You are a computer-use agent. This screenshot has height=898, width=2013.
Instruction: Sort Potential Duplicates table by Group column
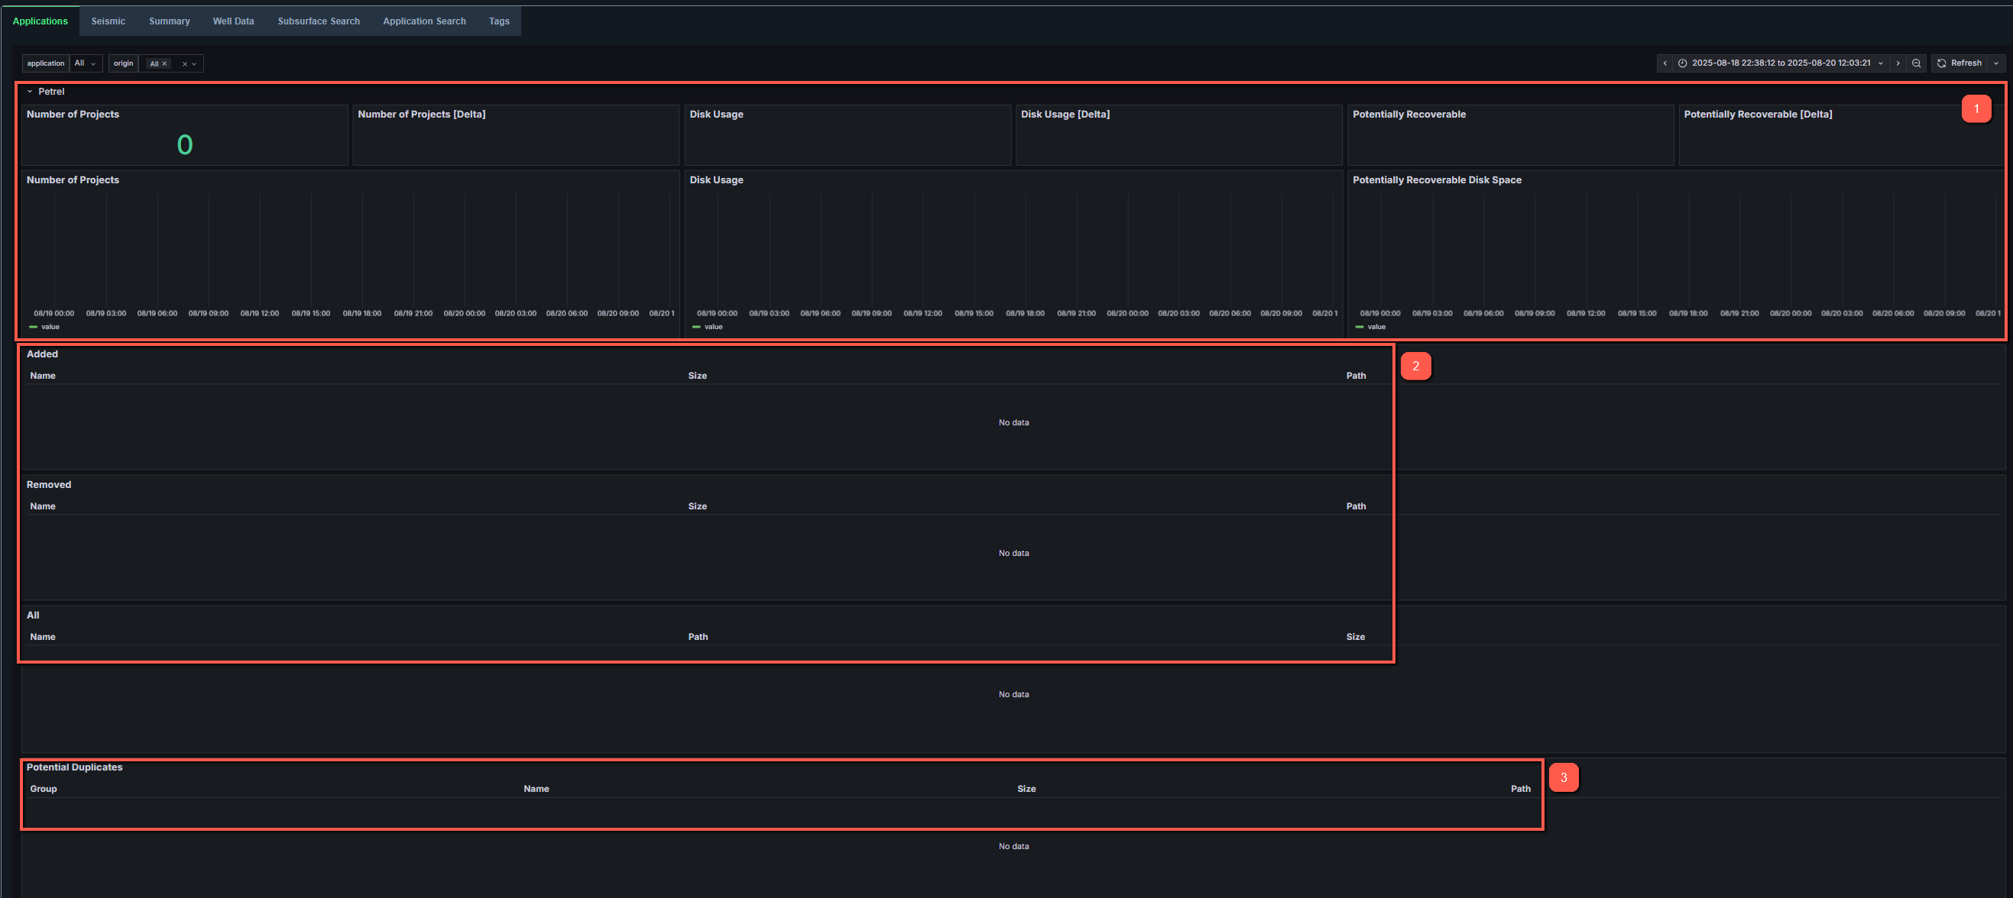pos(43,789)
